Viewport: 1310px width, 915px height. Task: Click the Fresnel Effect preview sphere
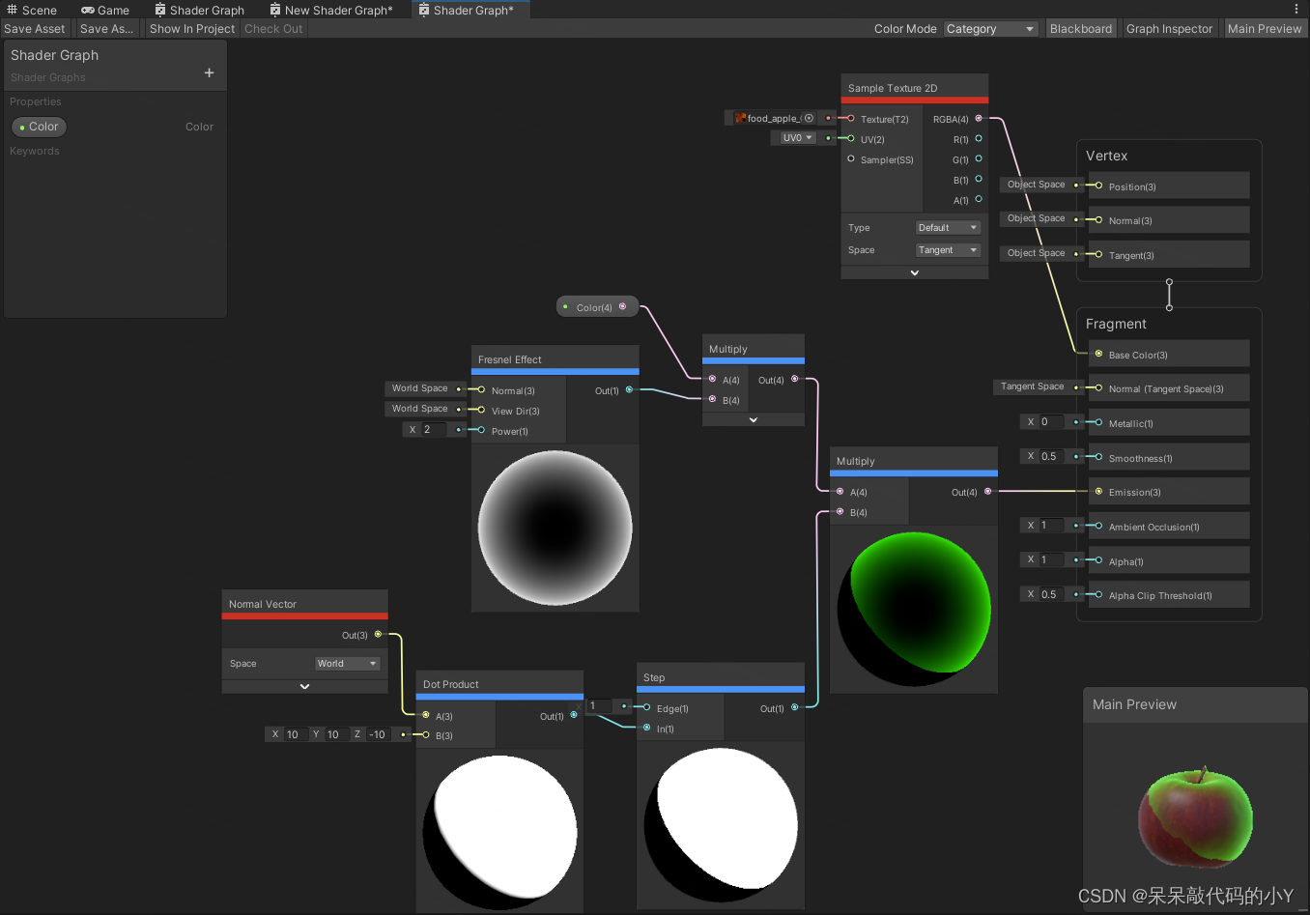click(x=555, y=528)
